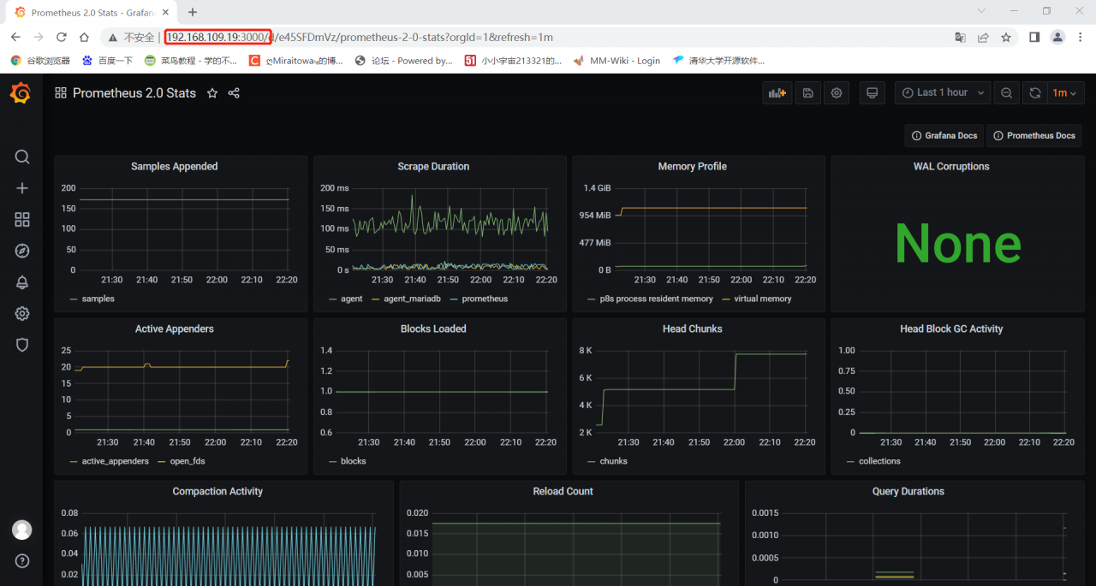Open Configuration gear in the sidebar

[x=22, y=314]
